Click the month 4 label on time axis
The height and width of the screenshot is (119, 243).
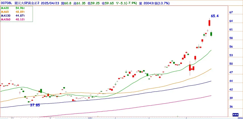[187, 118]
